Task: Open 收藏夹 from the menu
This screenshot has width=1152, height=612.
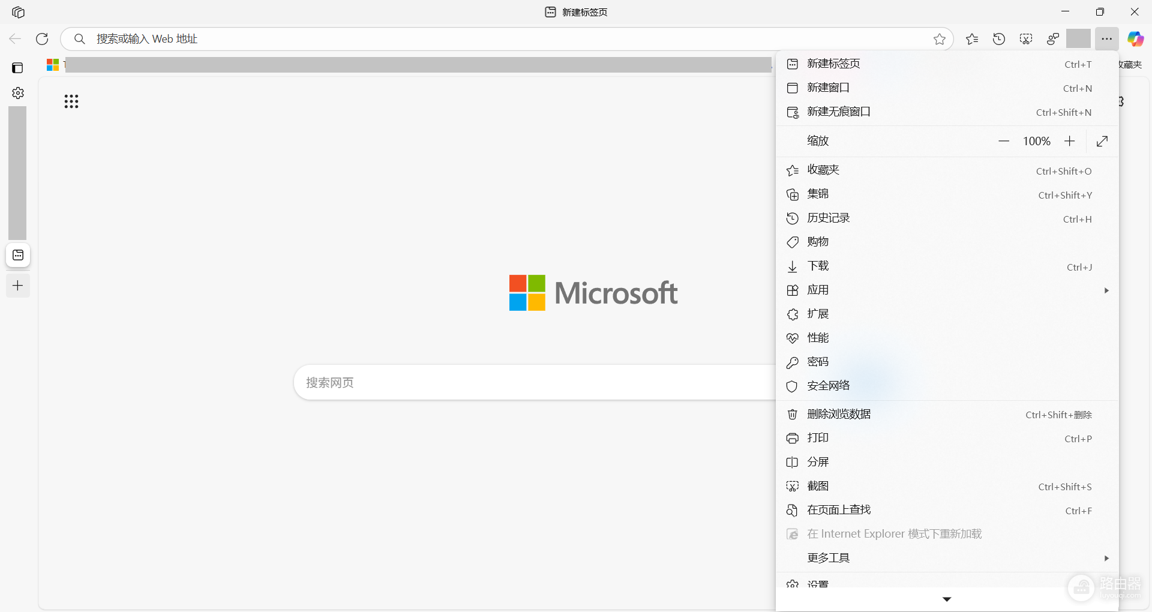Action: point(947,170)
